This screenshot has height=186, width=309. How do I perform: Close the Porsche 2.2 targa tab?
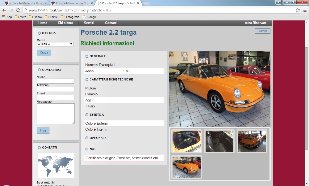pos(138,3)
